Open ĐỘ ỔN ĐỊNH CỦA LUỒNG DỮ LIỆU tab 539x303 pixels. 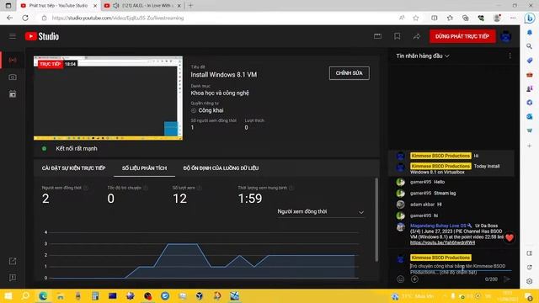221,168
